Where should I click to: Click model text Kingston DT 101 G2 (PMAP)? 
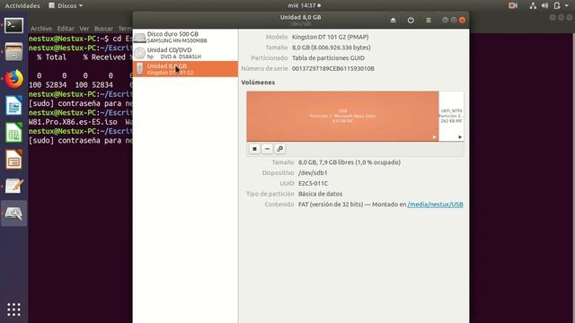(330, 37)
